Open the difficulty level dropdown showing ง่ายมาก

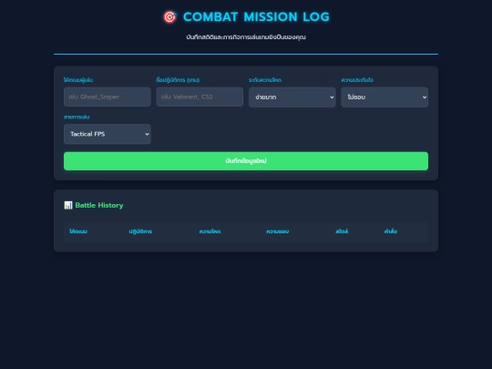coord(292,97)
